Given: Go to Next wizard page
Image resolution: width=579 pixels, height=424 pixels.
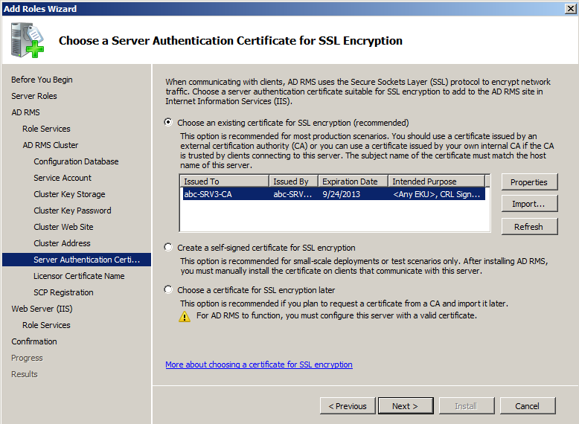Looking at the screenshot, I should (406, 406).
